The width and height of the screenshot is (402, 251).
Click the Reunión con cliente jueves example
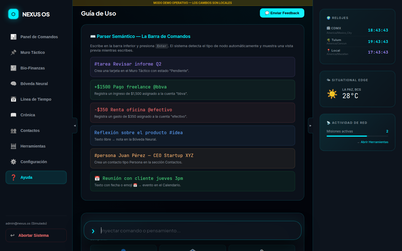click(192, 181)
